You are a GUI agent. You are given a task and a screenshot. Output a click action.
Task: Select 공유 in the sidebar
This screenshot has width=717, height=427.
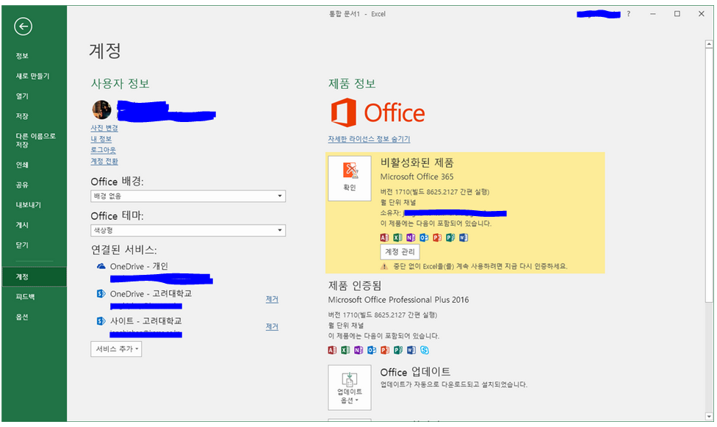pyautogui.click(x=22, y=185)
